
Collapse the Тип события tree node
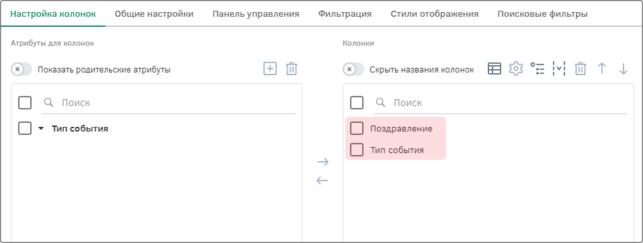pyautogui.click(x=40, y=129)
